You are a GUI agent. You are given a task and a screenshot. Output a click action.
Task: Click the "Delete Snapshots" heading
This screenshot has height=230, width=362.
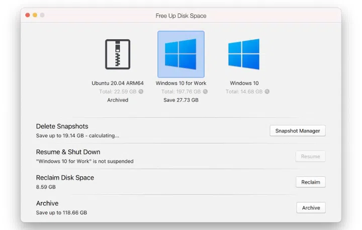tap(62, 126)
